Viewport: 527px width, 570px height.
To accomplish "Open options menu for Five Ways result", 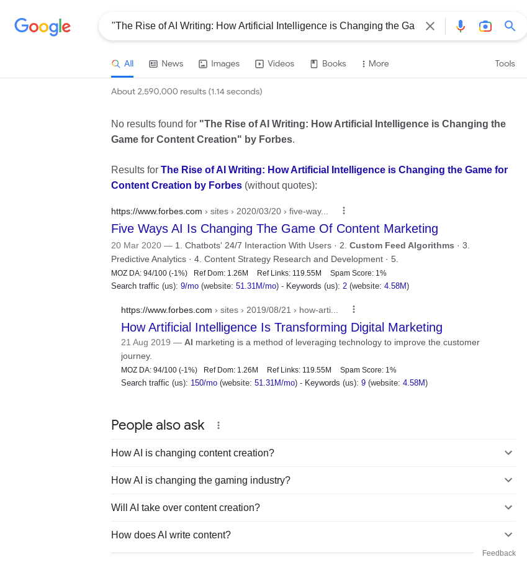I will pyautogui.click(x=344, y=211).
